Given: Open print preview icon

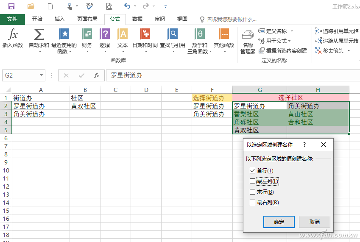Looking at the screenshot, I should [109, 6].
